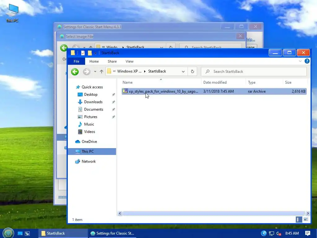
Task: Click the pin icon next to Desktop
Action: pos(113,95)
